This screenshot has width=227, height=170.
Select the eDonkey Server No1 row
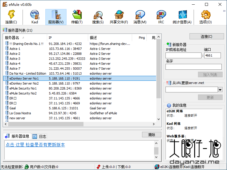click(x=80, y=78)
